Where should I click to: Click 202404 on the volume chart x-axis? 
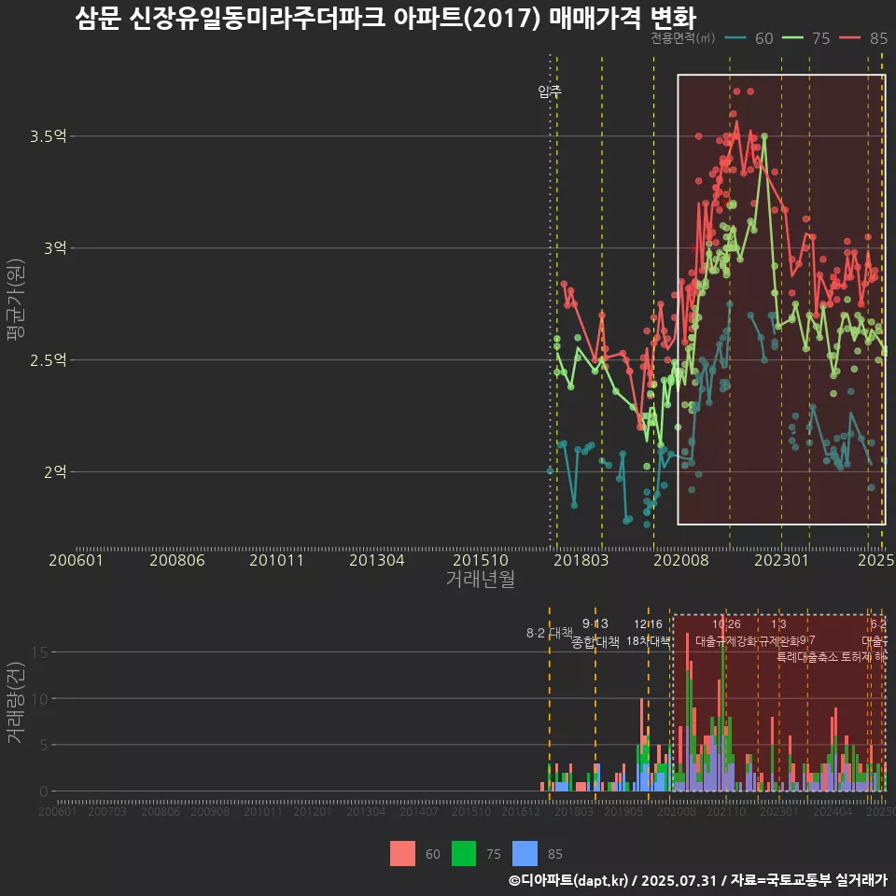pos(833,811)
